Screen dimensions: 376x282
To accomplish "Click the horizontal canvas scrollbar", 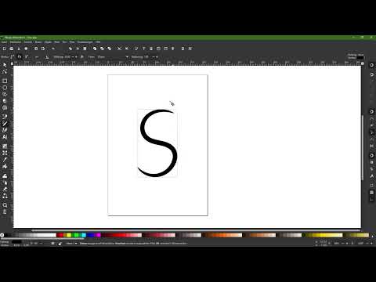I will coord(196,230).
